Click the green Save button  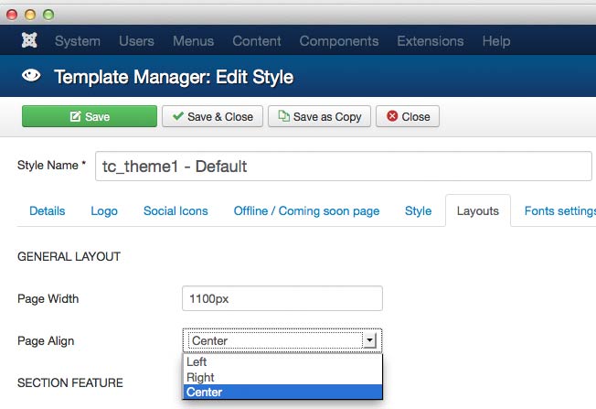pos(90,116)
